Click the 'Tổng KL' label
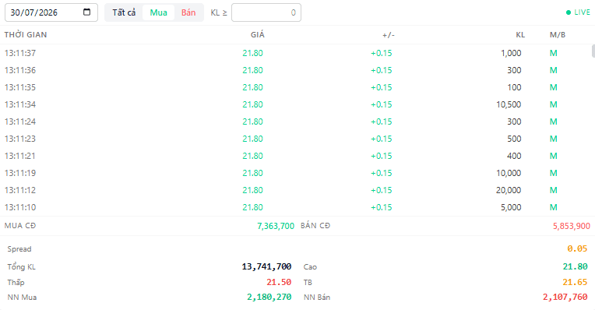Screen dimensions: 595x310 click(x=21, y=266)
